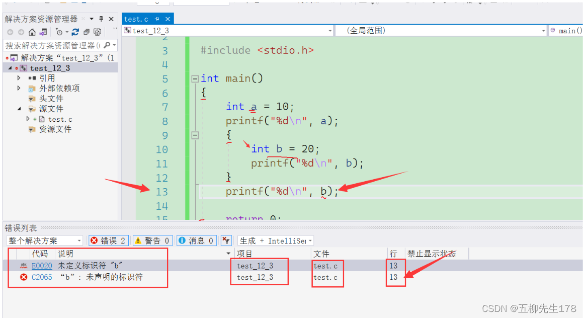584x318 pixels.
Task: Click the Collapse All icon in Solution Explorer
Action: [x=87, y=32]
